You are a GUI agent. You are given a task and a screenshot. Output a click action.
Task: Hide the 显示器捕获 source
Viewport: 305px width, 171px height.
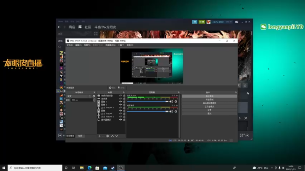point(120,120)
